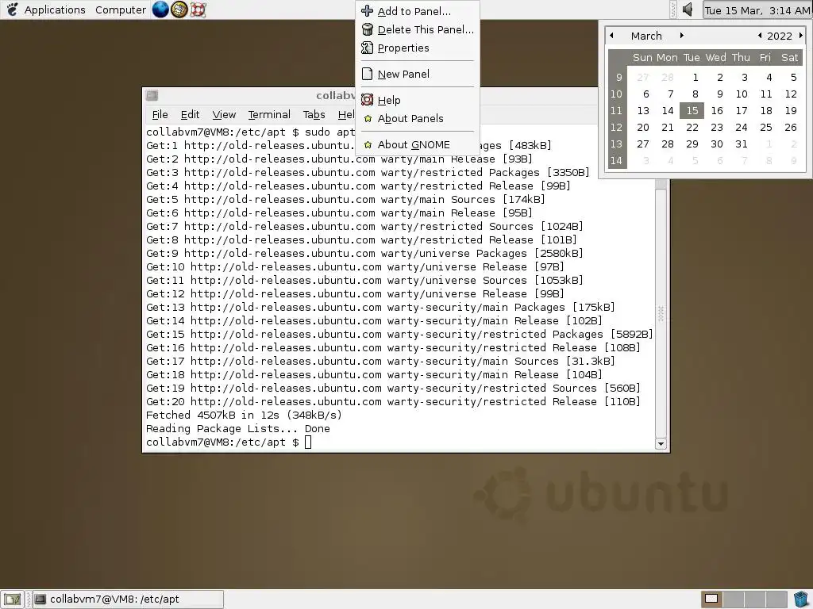Go to previous year before 2022
This screenshot has height=609, width=813.
[760, 35]
